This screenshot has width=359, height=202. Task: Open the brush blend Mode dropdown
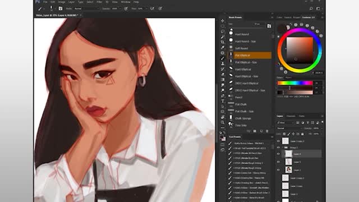(x=86, y=8)
